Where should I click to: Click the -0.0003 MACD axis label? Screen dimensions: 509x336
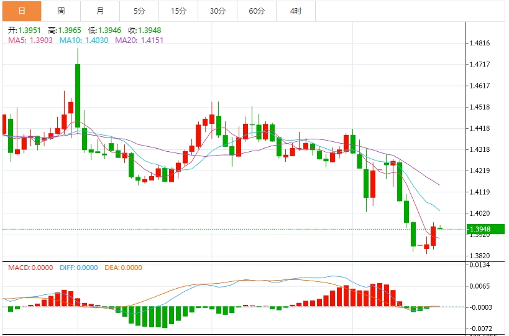480,307
